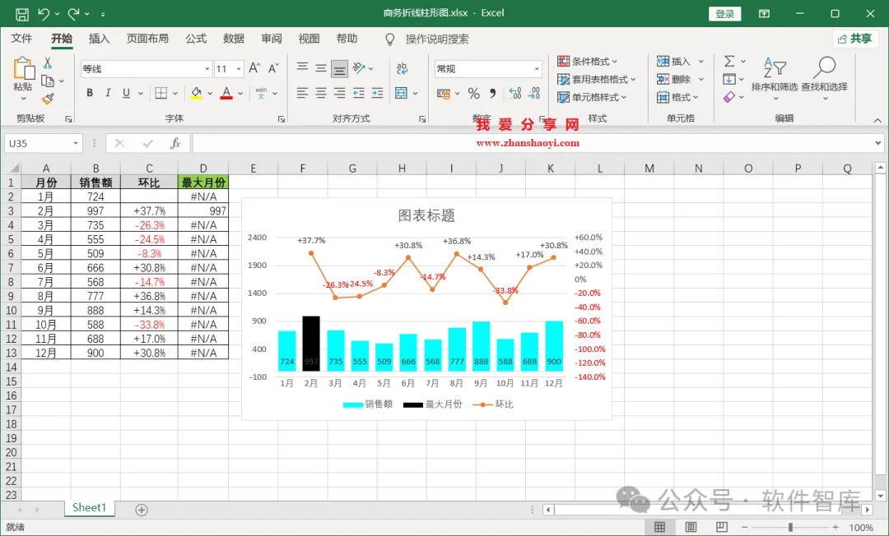889x536 pixels.
Task: Click the insert function fx icon
Action: [x=175, y=143]
